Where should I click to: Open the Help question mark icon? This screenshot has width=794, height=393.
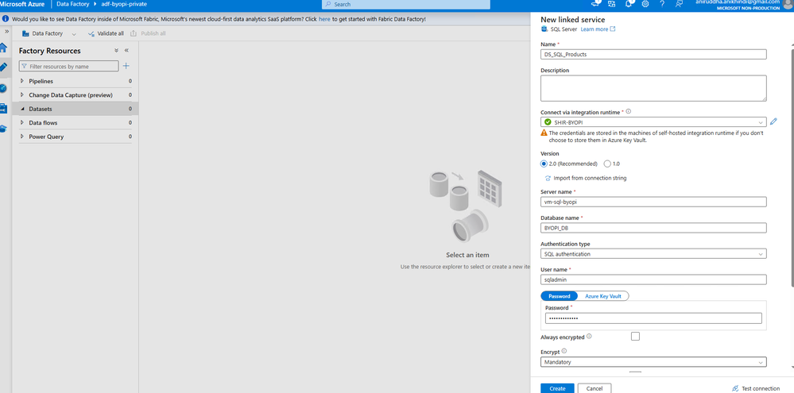[x=662, y=4]
